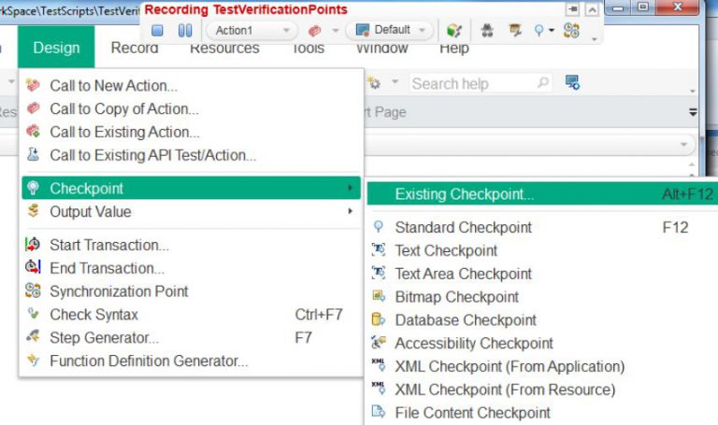
Task: Choose Accessibility Checkpoint
Action: [542, 344]
